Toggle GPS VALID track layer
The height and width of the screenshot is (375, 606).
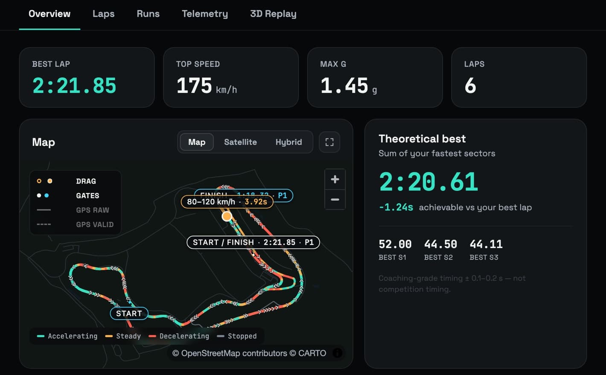[x=75, y=225]
